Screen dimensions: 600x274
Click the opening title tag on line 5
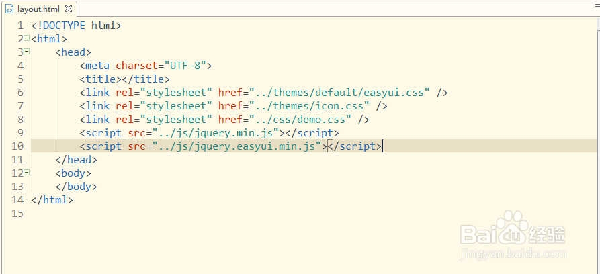click(x=101, y=79)
